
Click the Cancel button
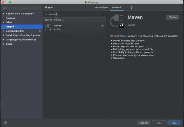(x=144, y=123)
